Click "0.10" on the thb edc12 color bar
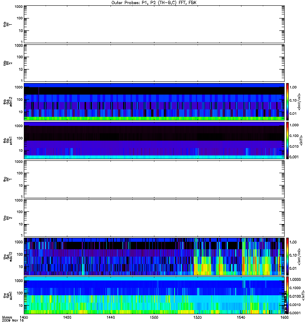The height and width of the screenshot is (329, 308). click(x=293, y=100)
